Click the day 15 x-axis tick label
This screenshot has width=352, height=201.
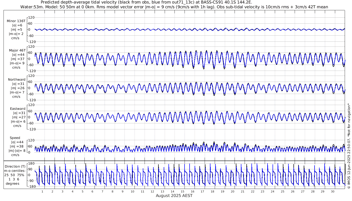[184, 191]
